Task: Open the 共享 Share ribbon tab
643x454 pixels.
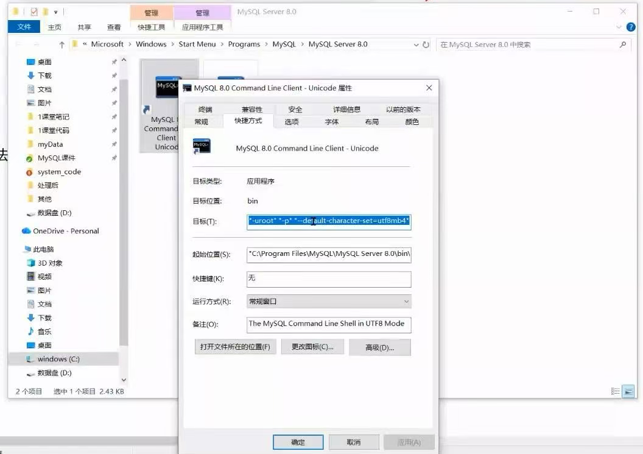Action: pyautogui.click(x=84, y=27)
